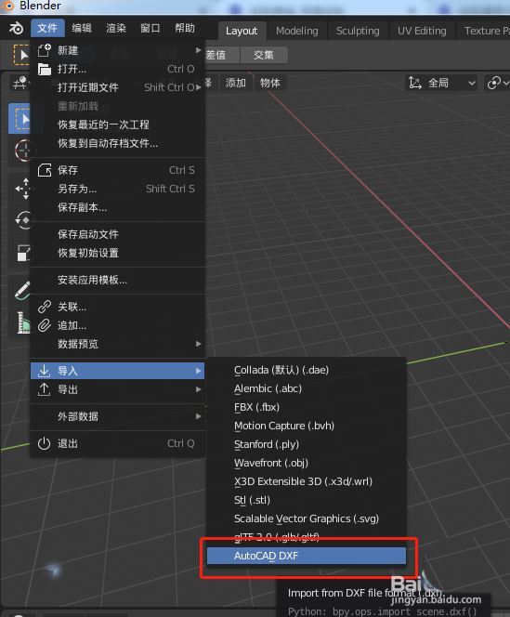510x617 pixels.
Task: Import Stanford (.ply) file
Action: coord(307,444)
